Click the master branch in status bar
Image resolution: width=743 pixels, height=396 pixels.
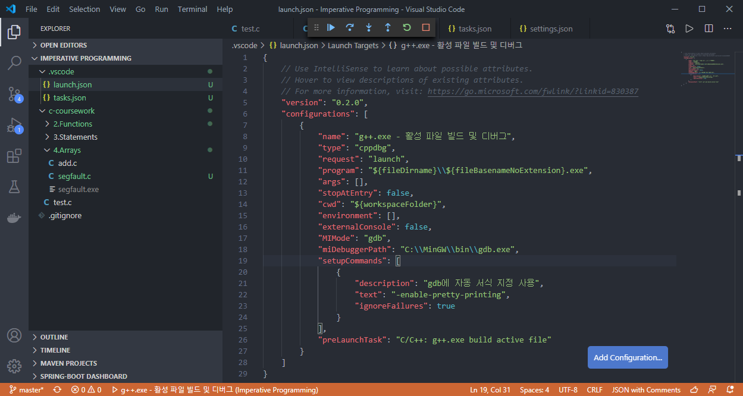(27, 390)
